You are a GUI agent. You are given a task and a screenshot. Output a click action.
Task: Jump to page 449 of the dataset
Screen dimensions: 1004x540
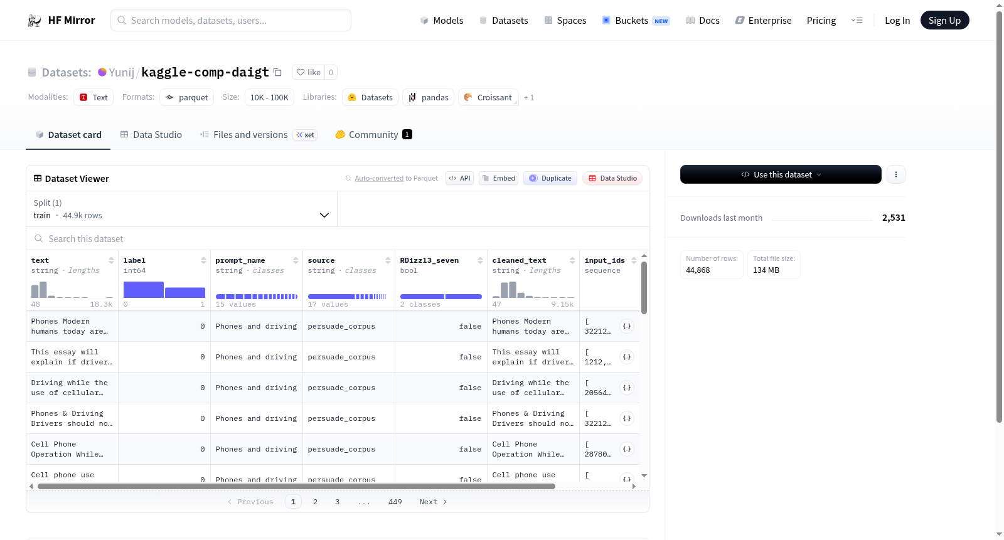(395, 502)
